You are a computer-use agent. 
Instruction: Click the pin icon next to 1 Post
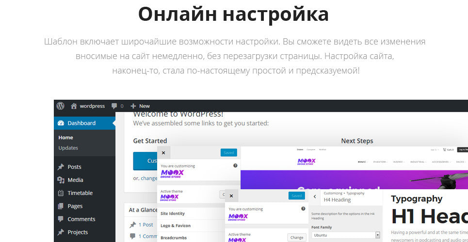(133, 225)
